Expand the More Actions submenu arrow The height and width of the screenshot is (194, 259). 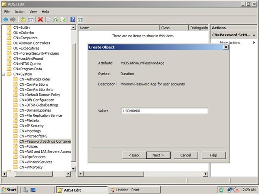point(254,42)
